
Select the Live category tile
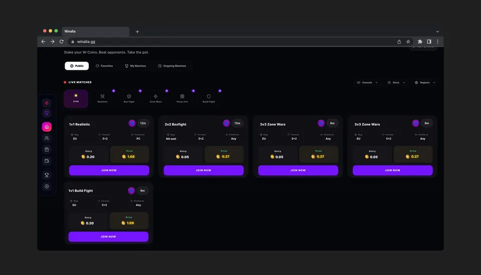pos(76,98)
